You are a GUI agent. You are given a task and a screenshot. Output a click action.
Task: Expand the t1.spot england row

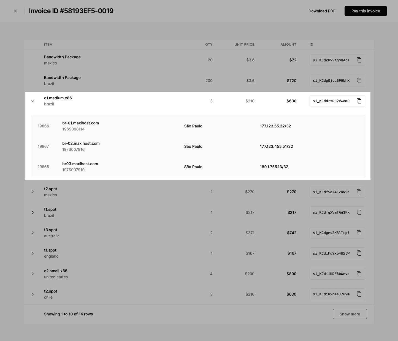pos(33,253)
